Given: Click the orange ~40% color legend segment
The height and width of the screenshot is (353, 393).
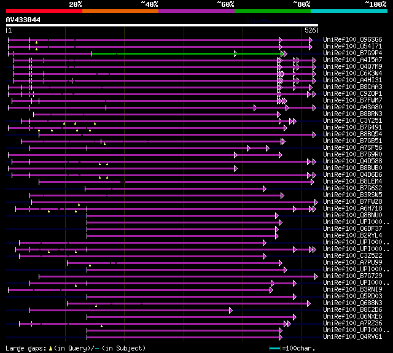Looking at the screenshot, I should [120, 11].
